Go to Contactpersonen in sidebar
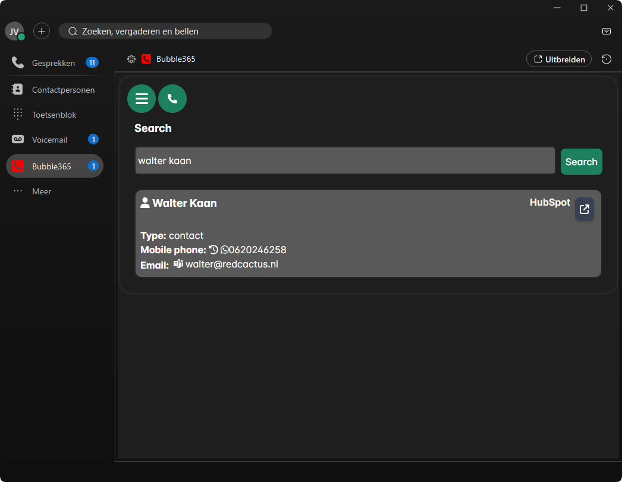Image resolution: width=622 pixels, height=482 pixels. [62, 90]
